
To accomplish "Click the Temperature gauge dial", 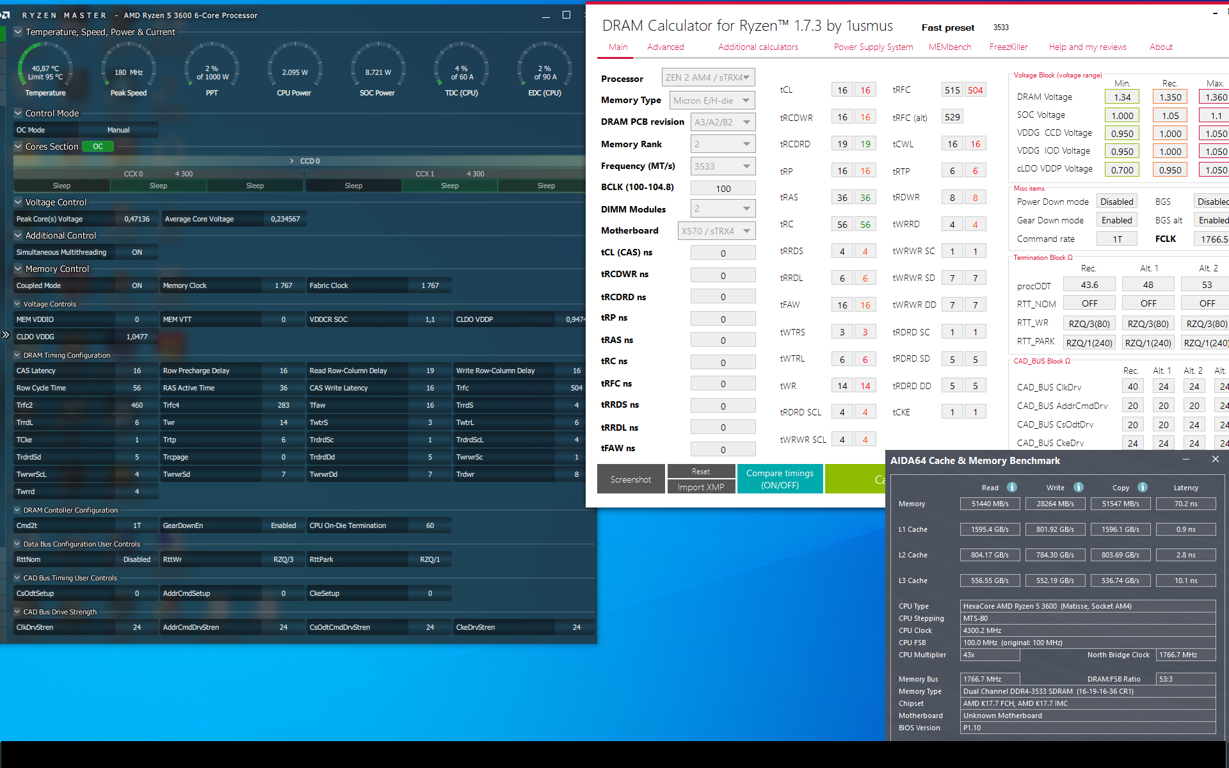I will pyautogui.click(x=45, y=69).
